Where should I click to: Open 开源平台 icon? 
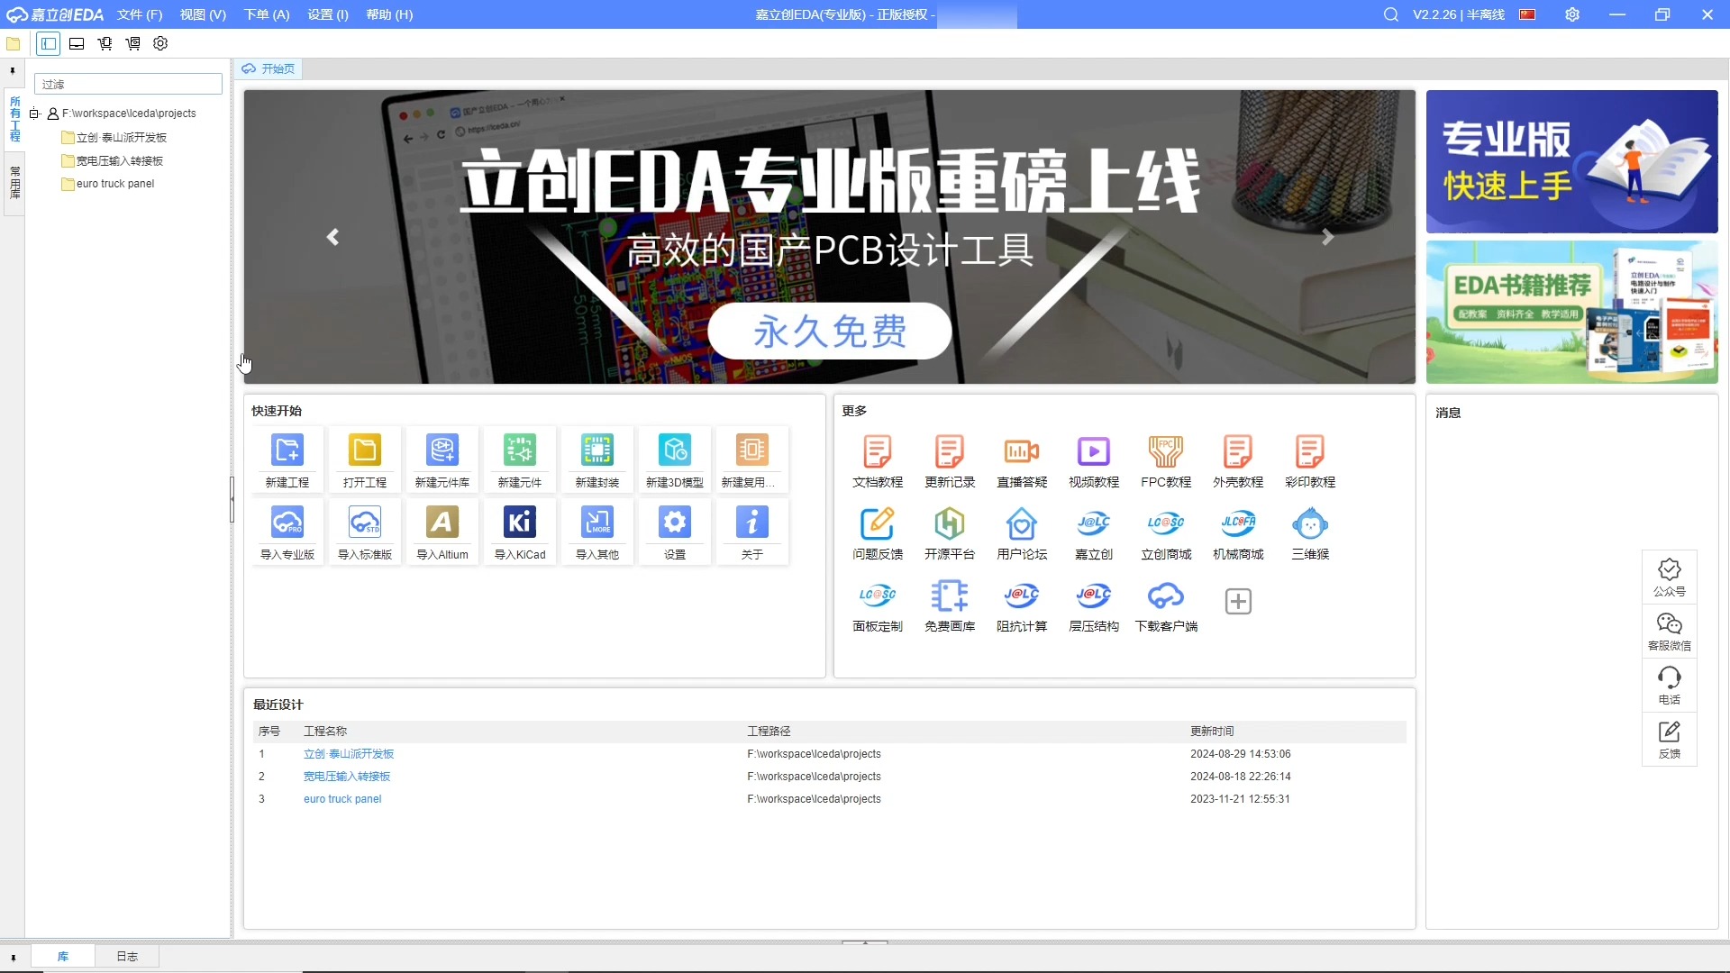(x=950, y=523)
